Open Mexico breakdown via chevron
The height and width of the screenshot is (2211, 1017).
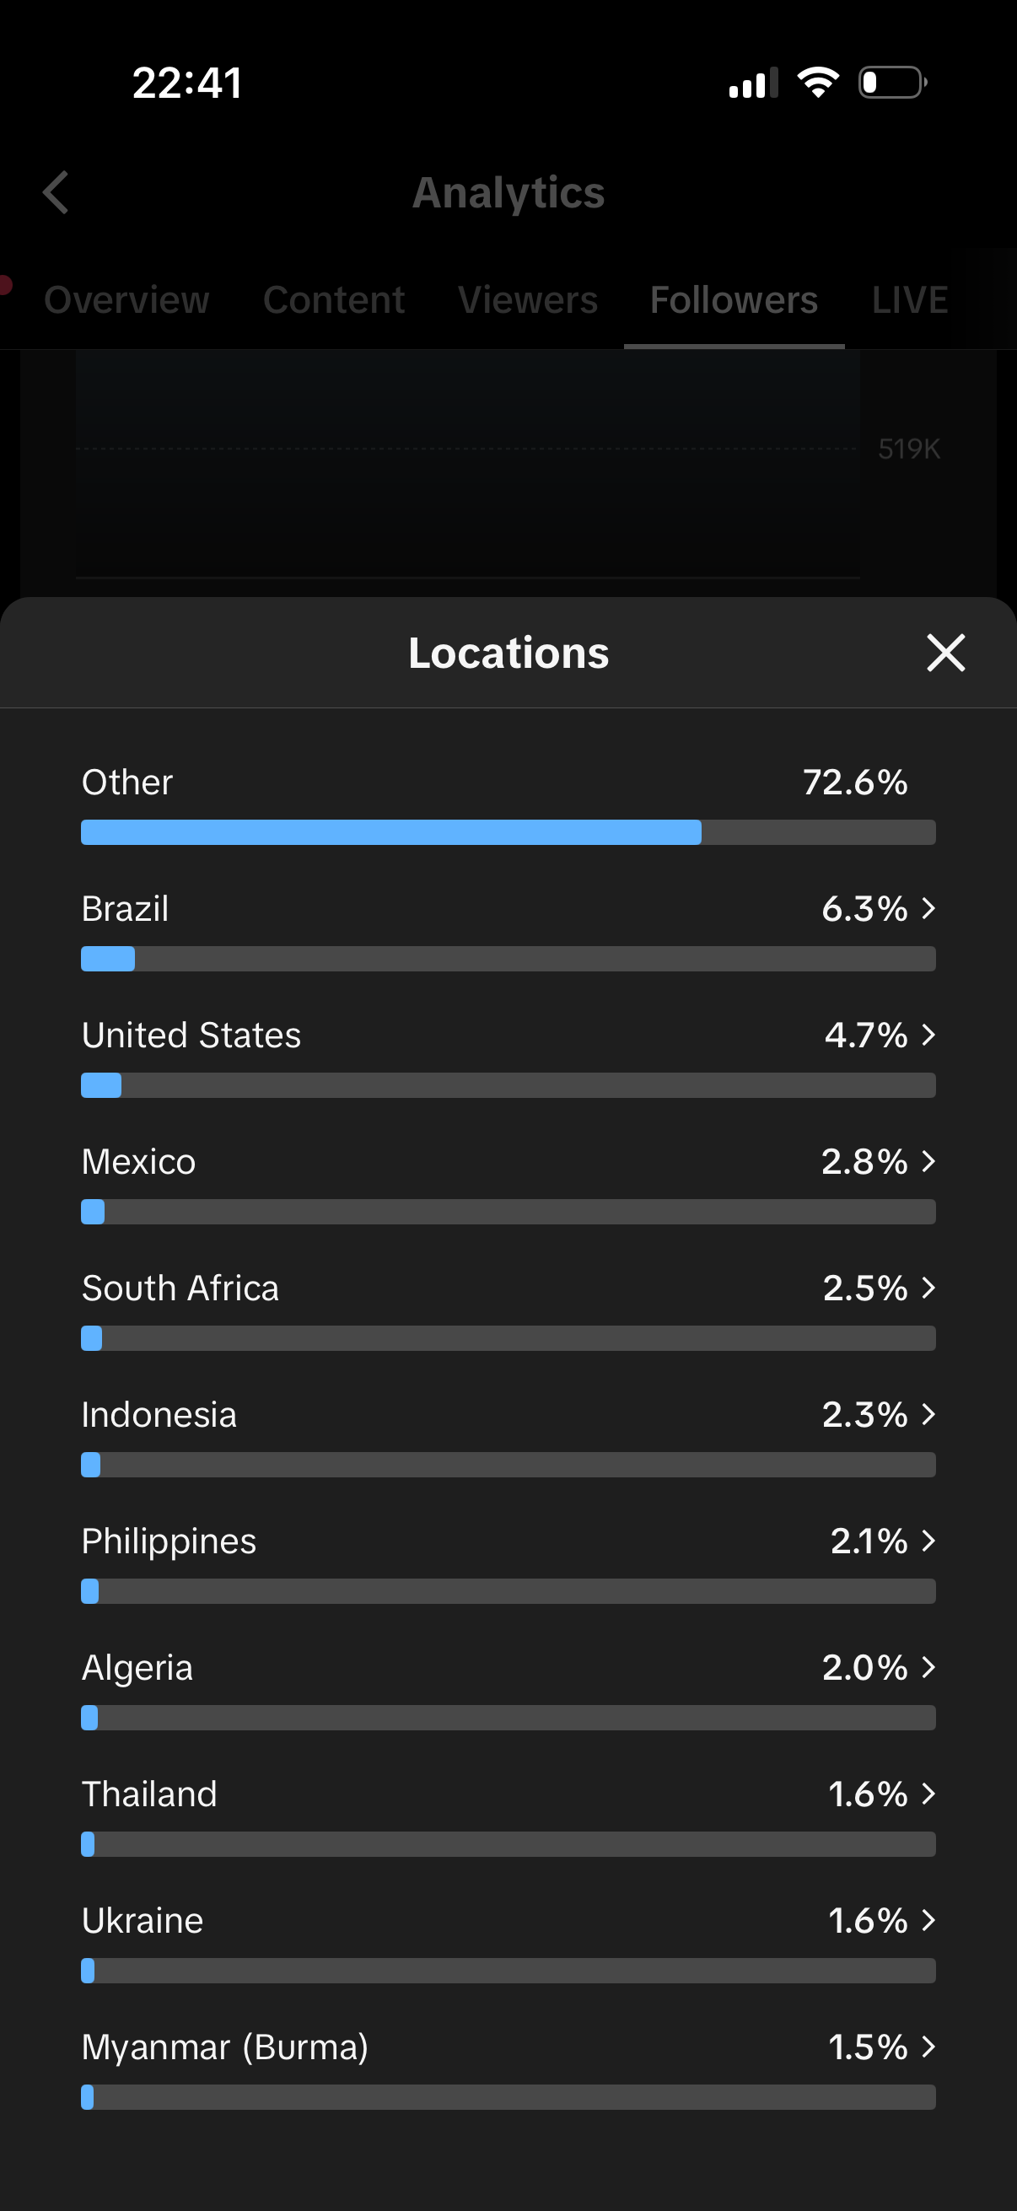tap(928, 1161)
